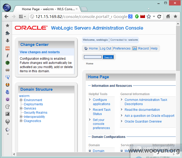
Task: Click the horizontal scrollbar left arrow
Action: pyautogui.click(x=14, y=154)
